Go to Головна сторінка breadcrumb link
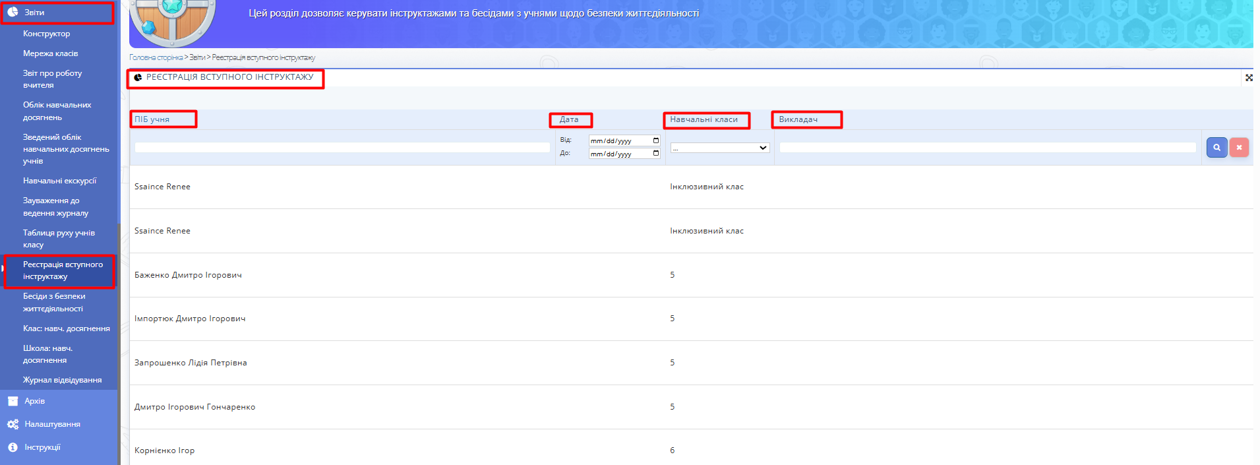This screenshot has height=465, width=1260. click(156, 58)
